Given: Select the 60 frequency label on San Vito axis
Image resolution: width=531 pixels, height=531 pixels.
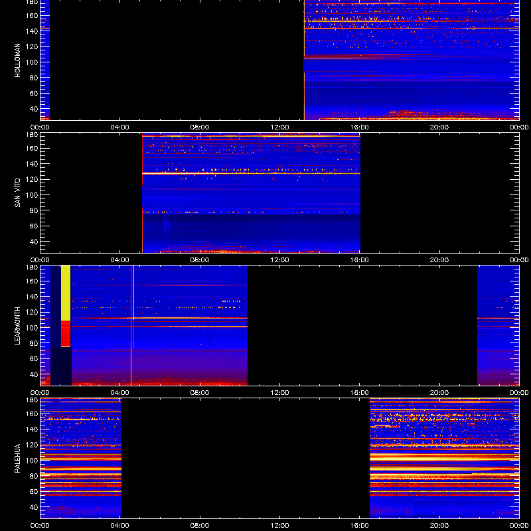Looking at the screenshot, I should pos(35,226).
